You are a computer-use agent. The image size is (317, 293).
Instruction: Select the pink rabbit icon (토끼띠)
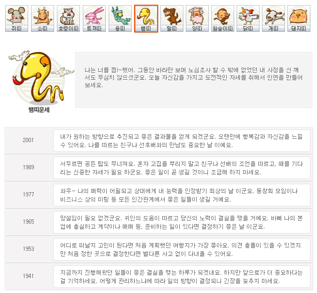point(94,19)
